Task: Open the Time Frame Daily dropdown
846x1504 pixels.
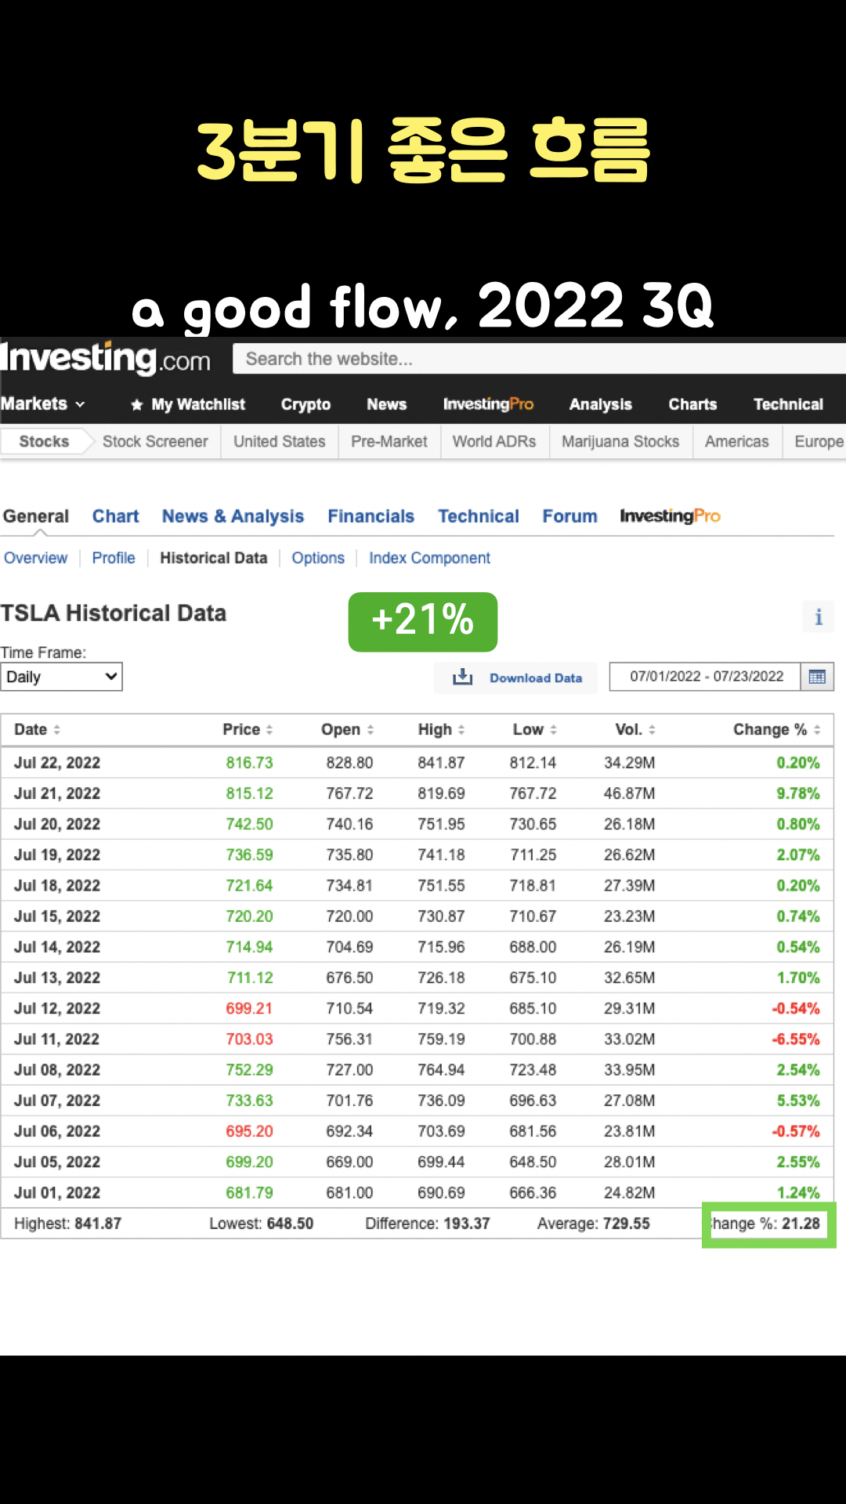Action: 61,677
